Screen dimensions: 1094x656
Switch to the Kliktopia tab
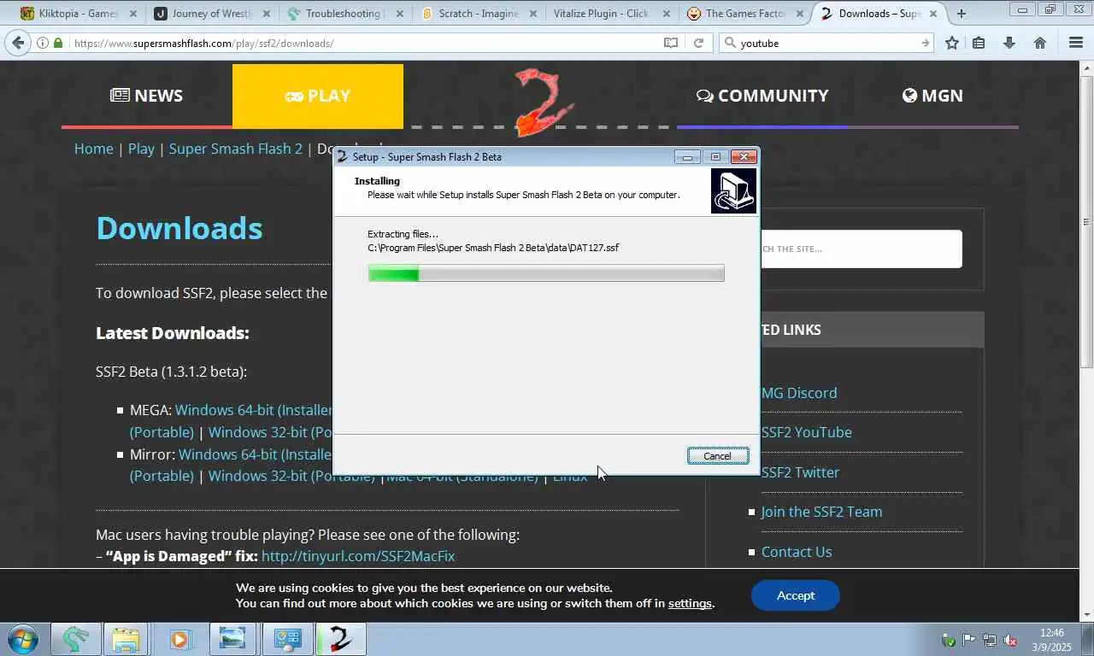click(77, 14)
